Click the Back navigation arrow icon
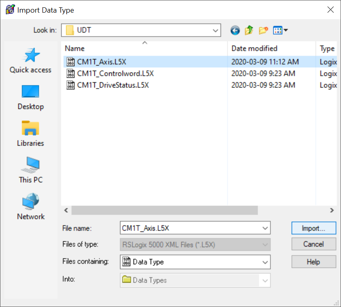Screen dimensions: 341x307 tap(235, 30)
